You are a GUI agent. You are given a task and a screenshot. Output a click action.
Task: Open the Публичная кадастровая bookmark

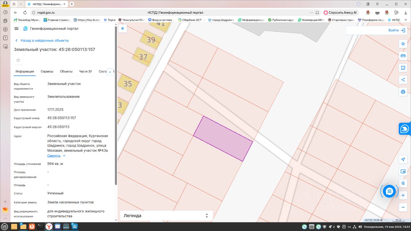coord(281,20)
